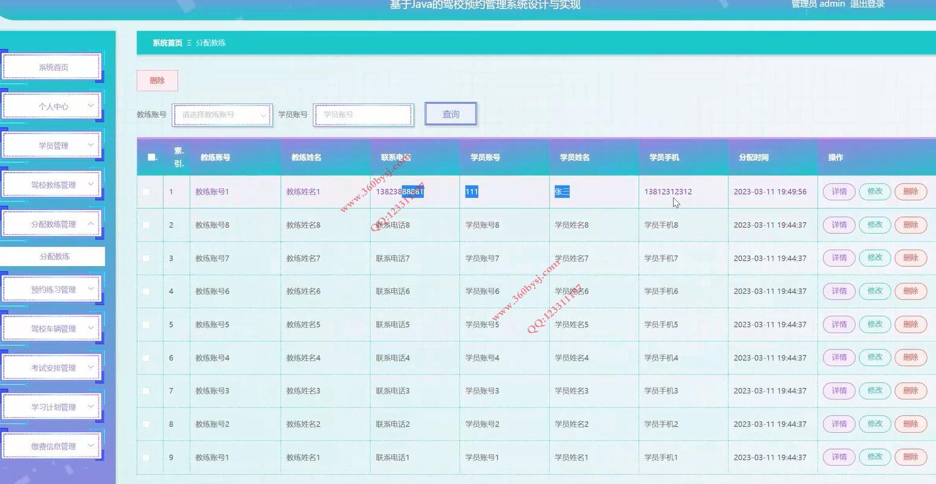Click 修改 for row 教练账号8
This screenshot has width=936, height=484.
[875, 225]
